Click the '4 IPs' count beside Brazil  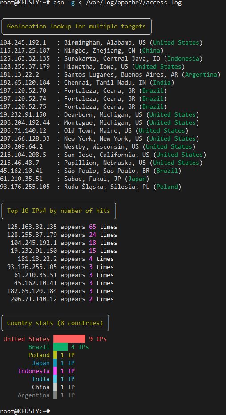pos(80,347)
